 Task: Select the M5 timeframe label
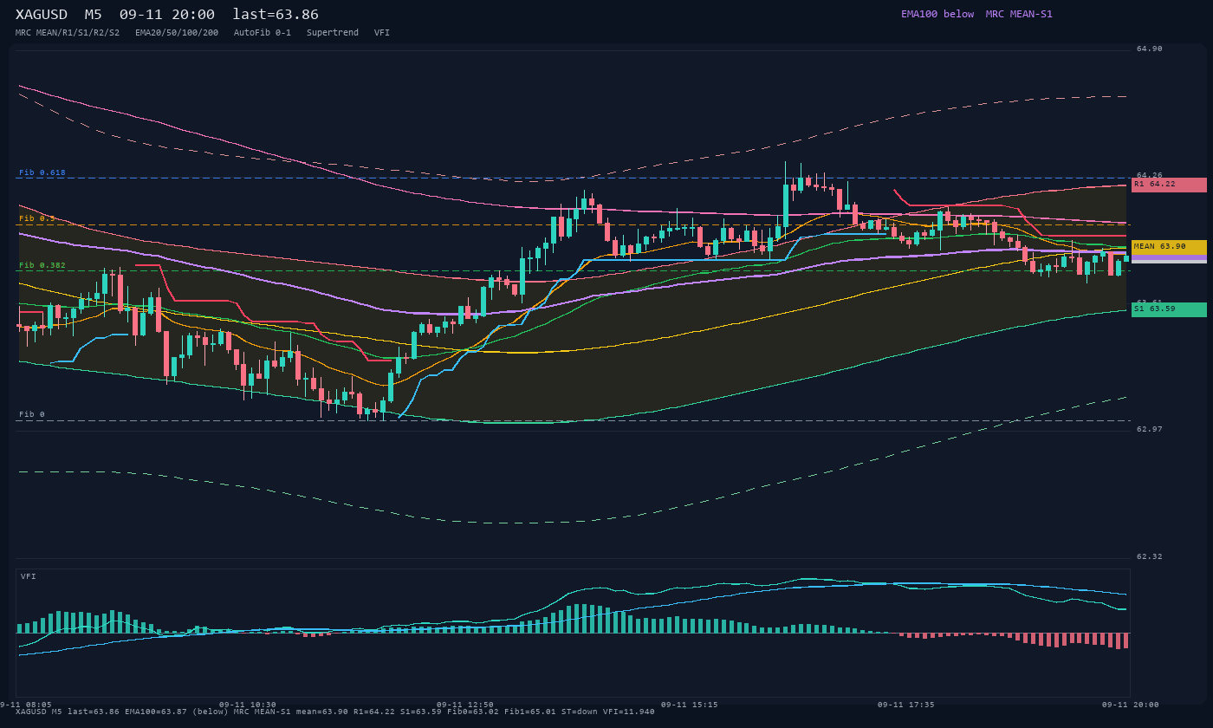(x=93, y=15)
